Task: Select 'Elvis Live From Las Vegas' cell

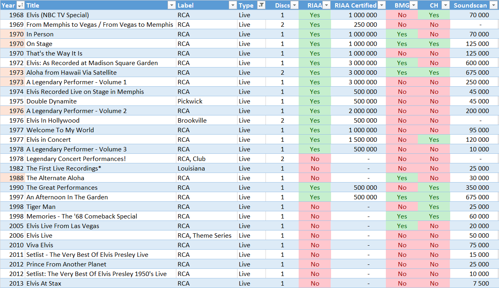Action: (x=100, y=226)
